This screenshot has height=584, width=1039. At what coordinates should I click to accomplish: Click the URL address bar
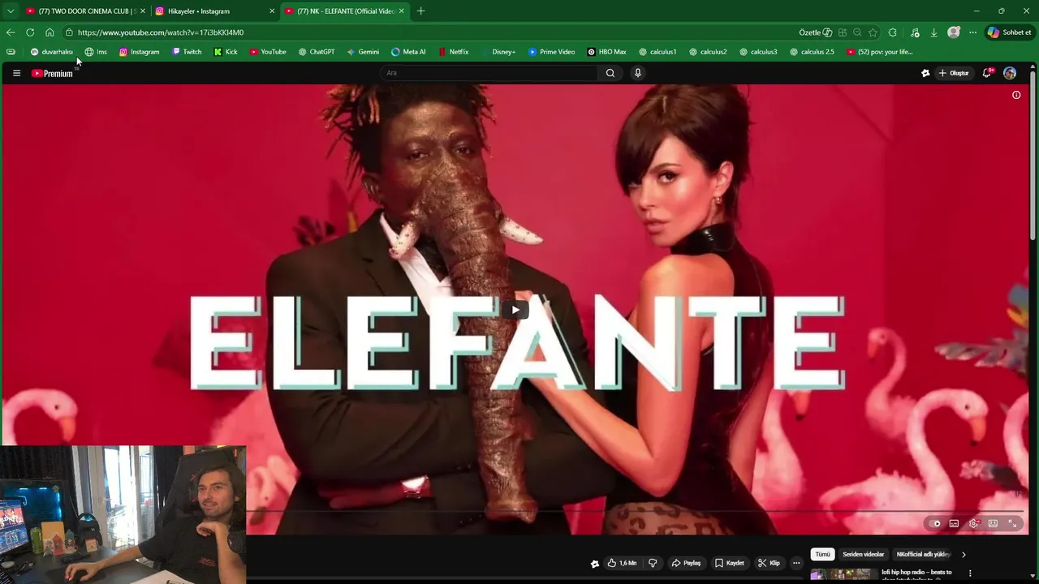[x=430, y=32]
